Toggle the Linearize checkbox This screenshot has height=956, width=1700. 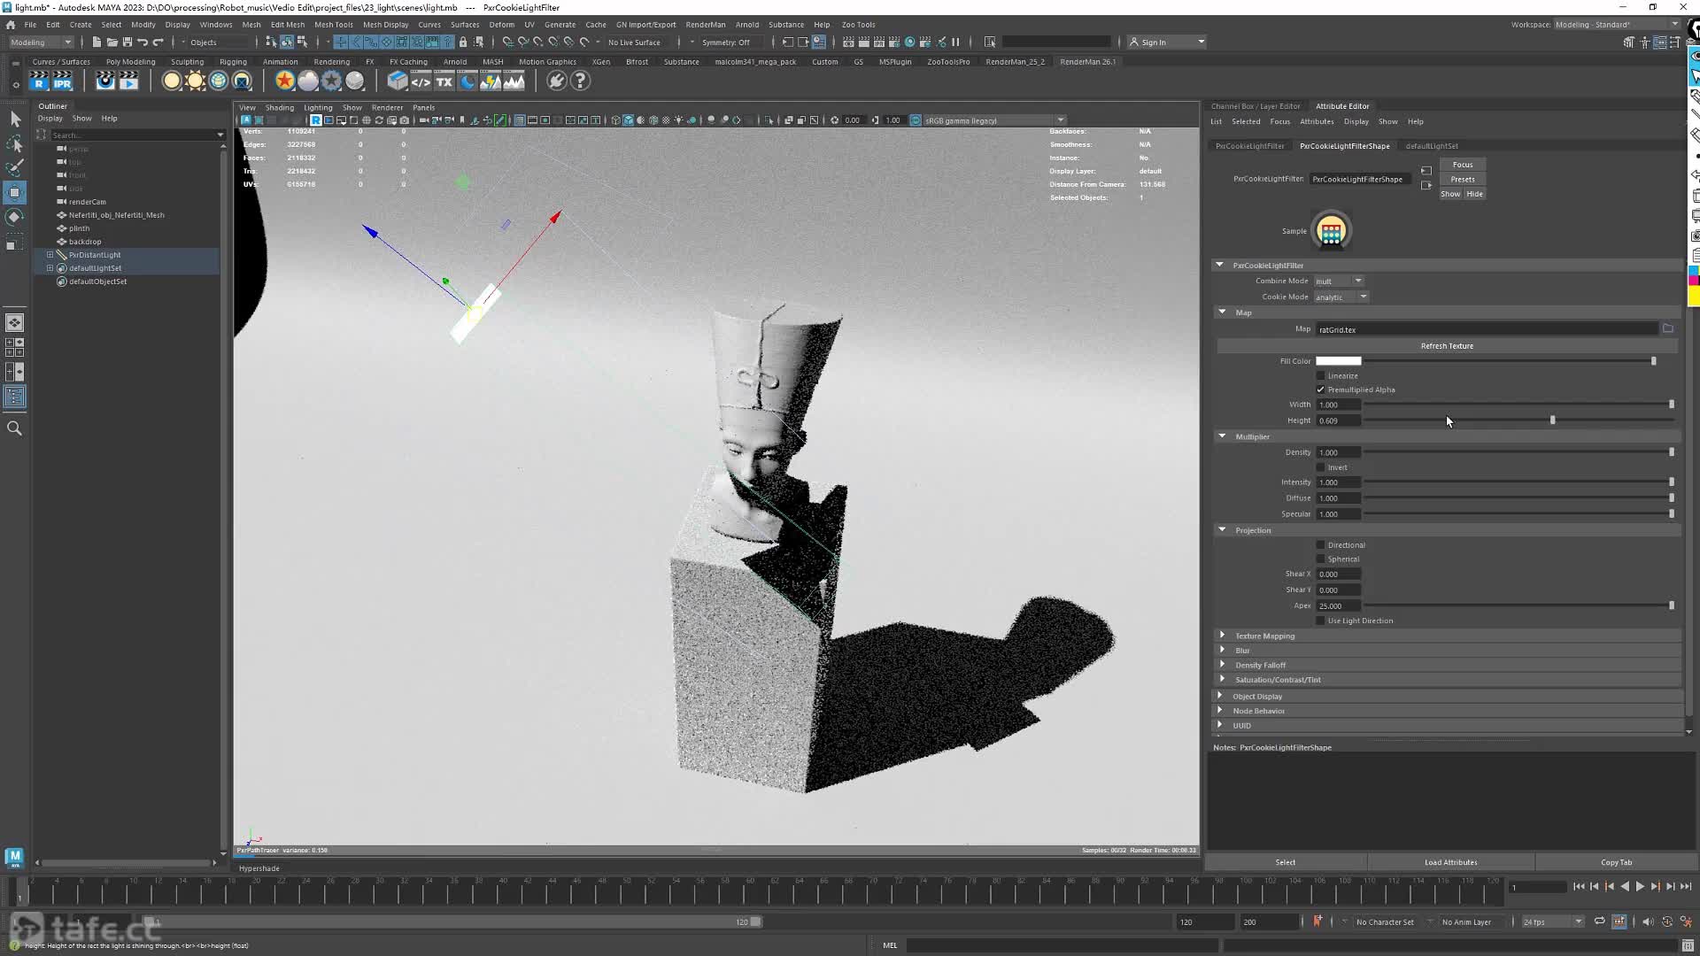tap(1321, 376)
